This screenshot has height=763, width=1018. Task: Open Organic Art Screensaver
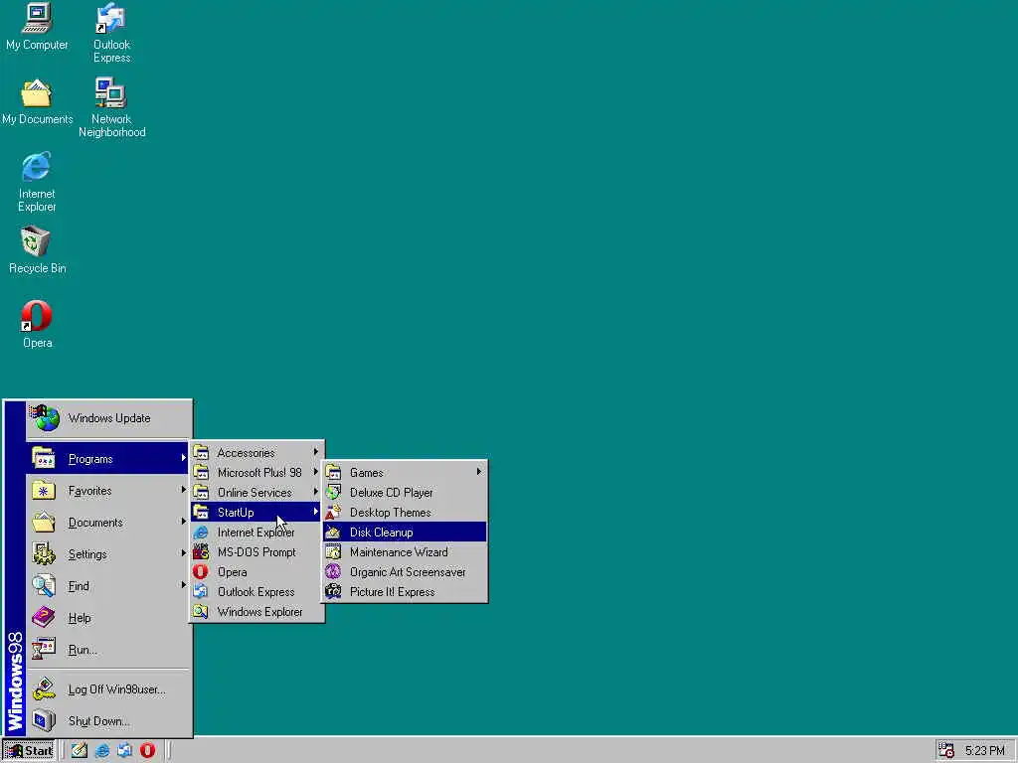(406, 572)
